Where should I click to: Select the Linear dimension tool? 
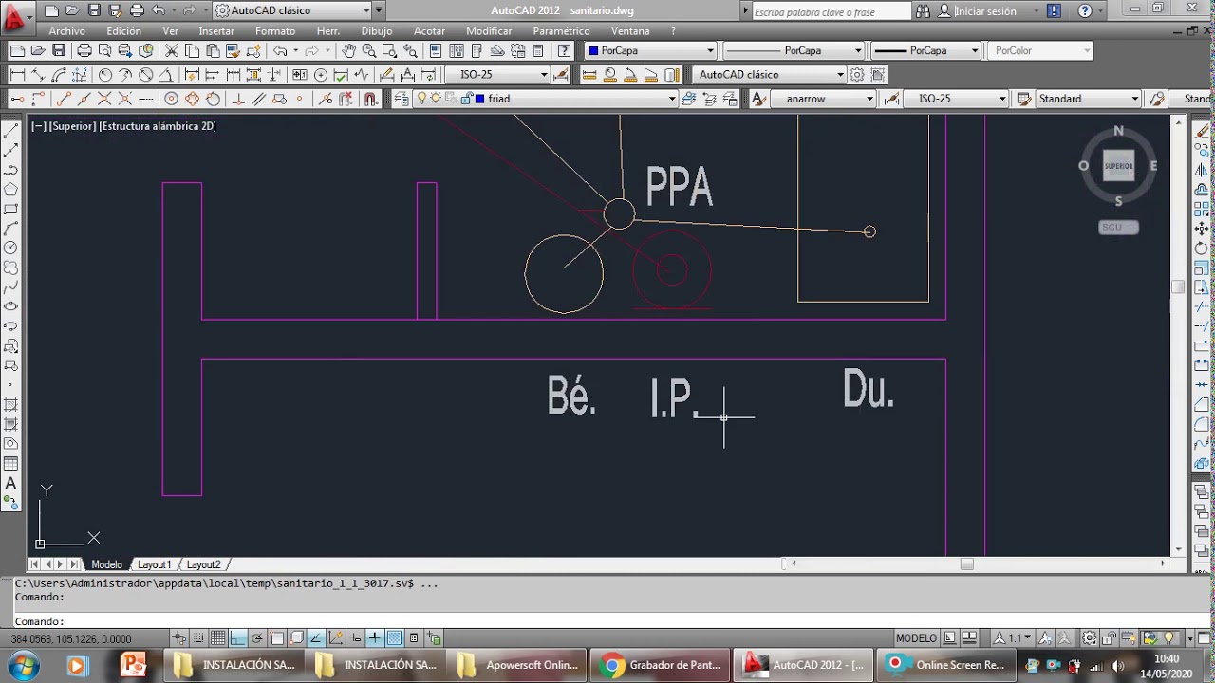17,74
